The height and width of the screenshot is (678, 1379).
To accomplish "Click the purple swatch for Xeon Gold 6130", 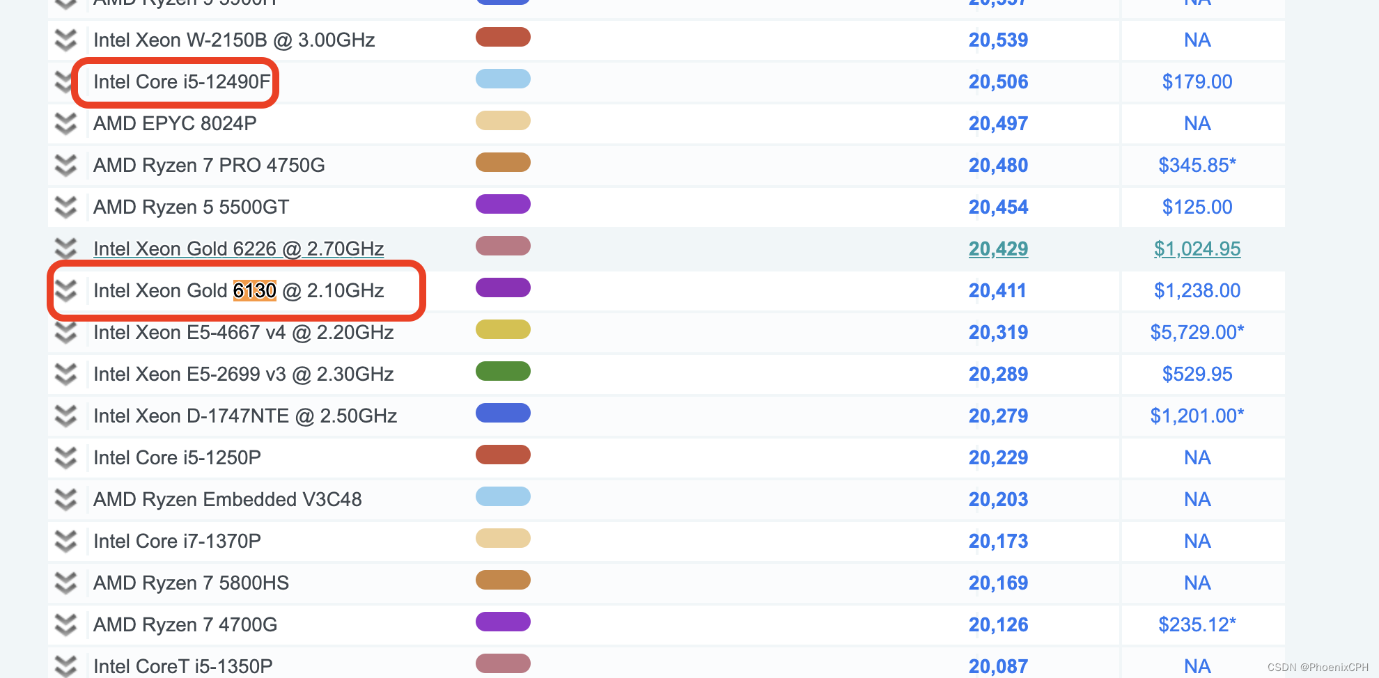I will pos(503,287).
